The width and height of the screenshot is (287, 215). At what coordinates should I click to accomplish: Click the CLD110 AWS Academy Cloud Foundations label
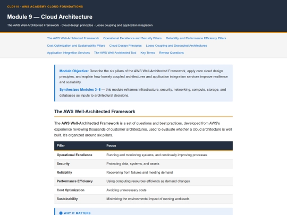(x=45, y=6)
